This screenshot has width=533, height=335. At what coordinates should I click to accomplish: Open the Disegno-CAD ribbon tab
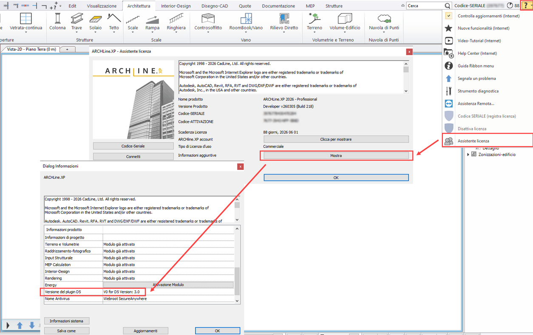click(x=214, y=6)
